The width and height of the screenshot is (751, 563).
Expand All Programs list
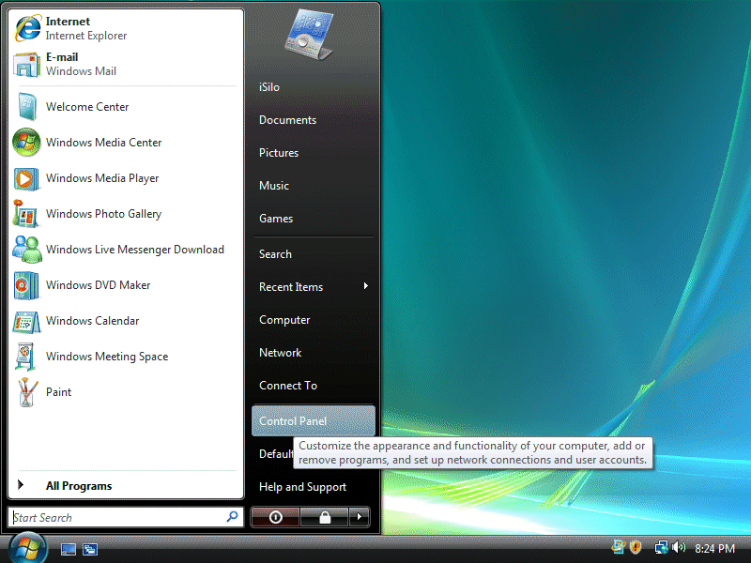point(79,486)
